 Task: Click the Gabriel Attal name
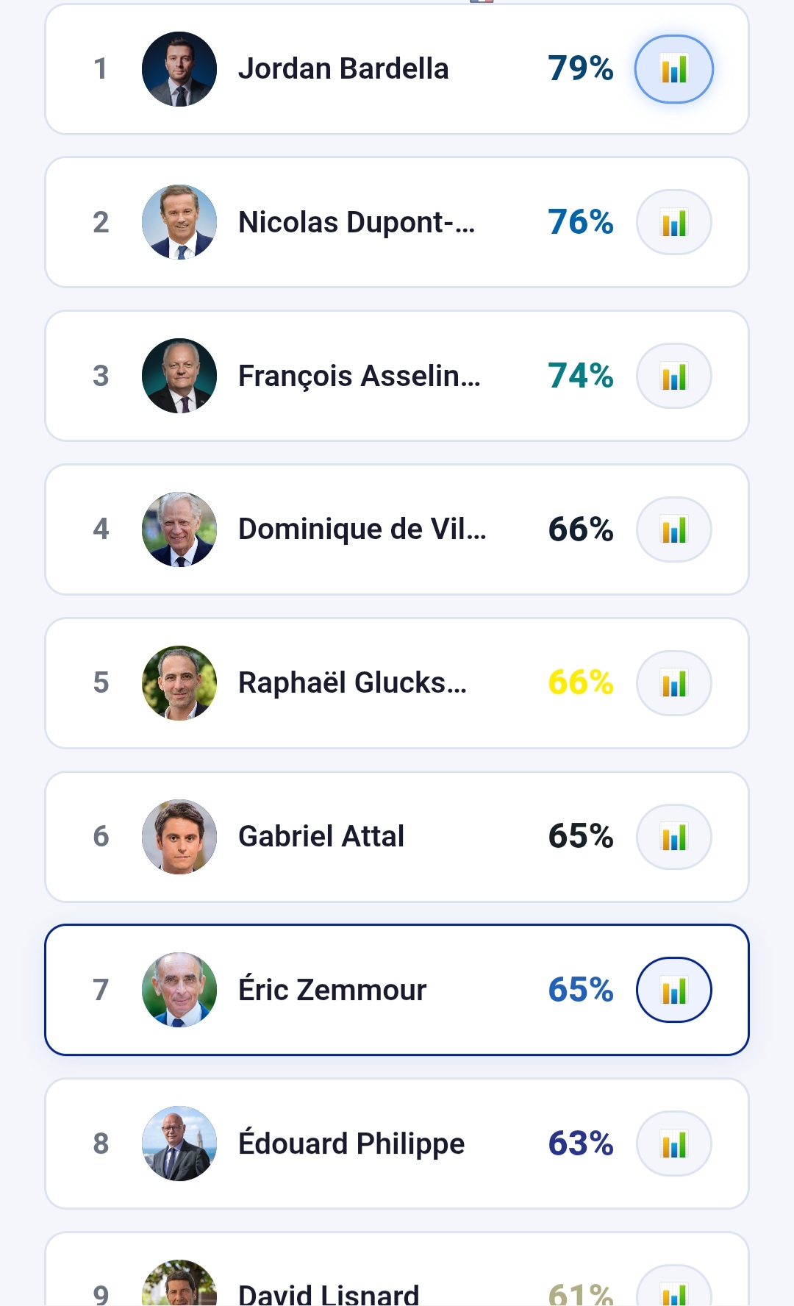click(321, 837)
